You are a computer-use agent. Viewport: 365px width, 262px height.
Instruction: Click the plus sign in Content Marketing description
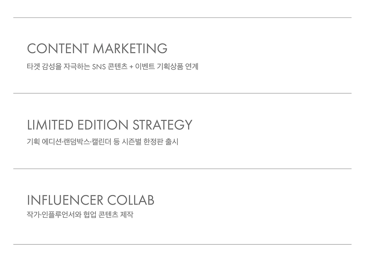pyautogui.click(x=131, y=67)
